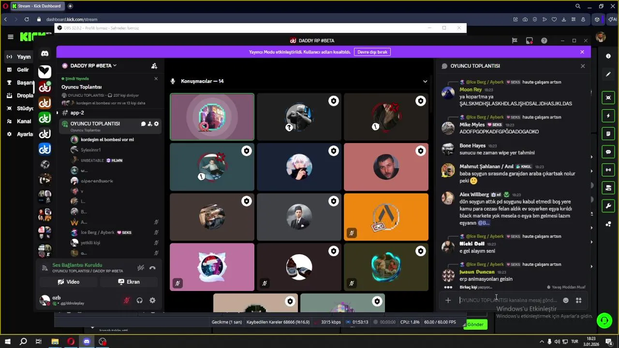Viewport: 619px width, 348px height.
Task: Unmute microphone in Discord user panel
Action: [127, 300]
